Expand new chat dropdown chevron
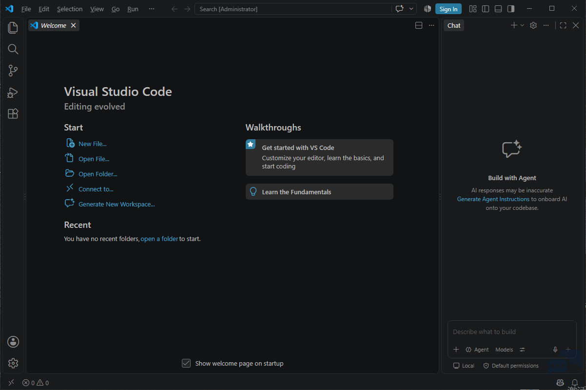This screenshot has width=586, height=390. [522, 25]
